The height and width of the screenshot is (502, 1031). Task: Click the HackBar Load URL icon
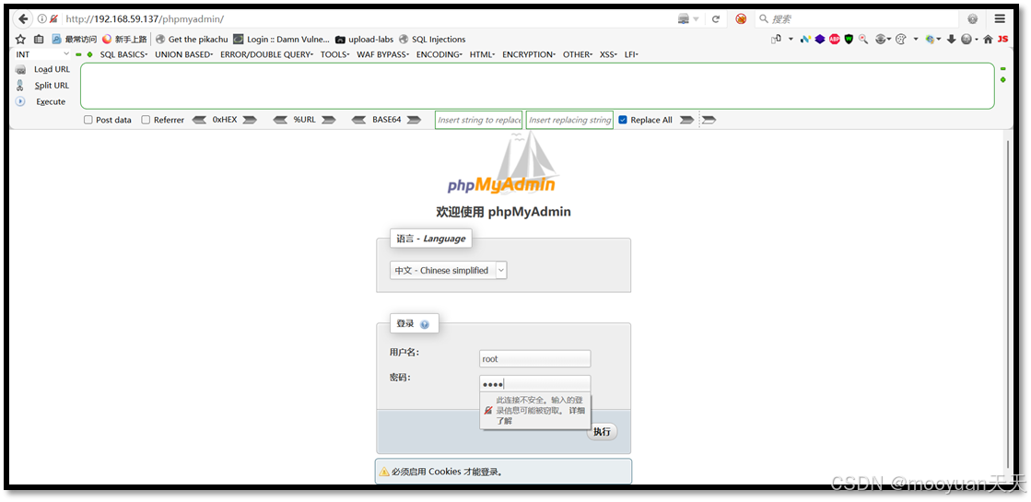tap(21, 70)
